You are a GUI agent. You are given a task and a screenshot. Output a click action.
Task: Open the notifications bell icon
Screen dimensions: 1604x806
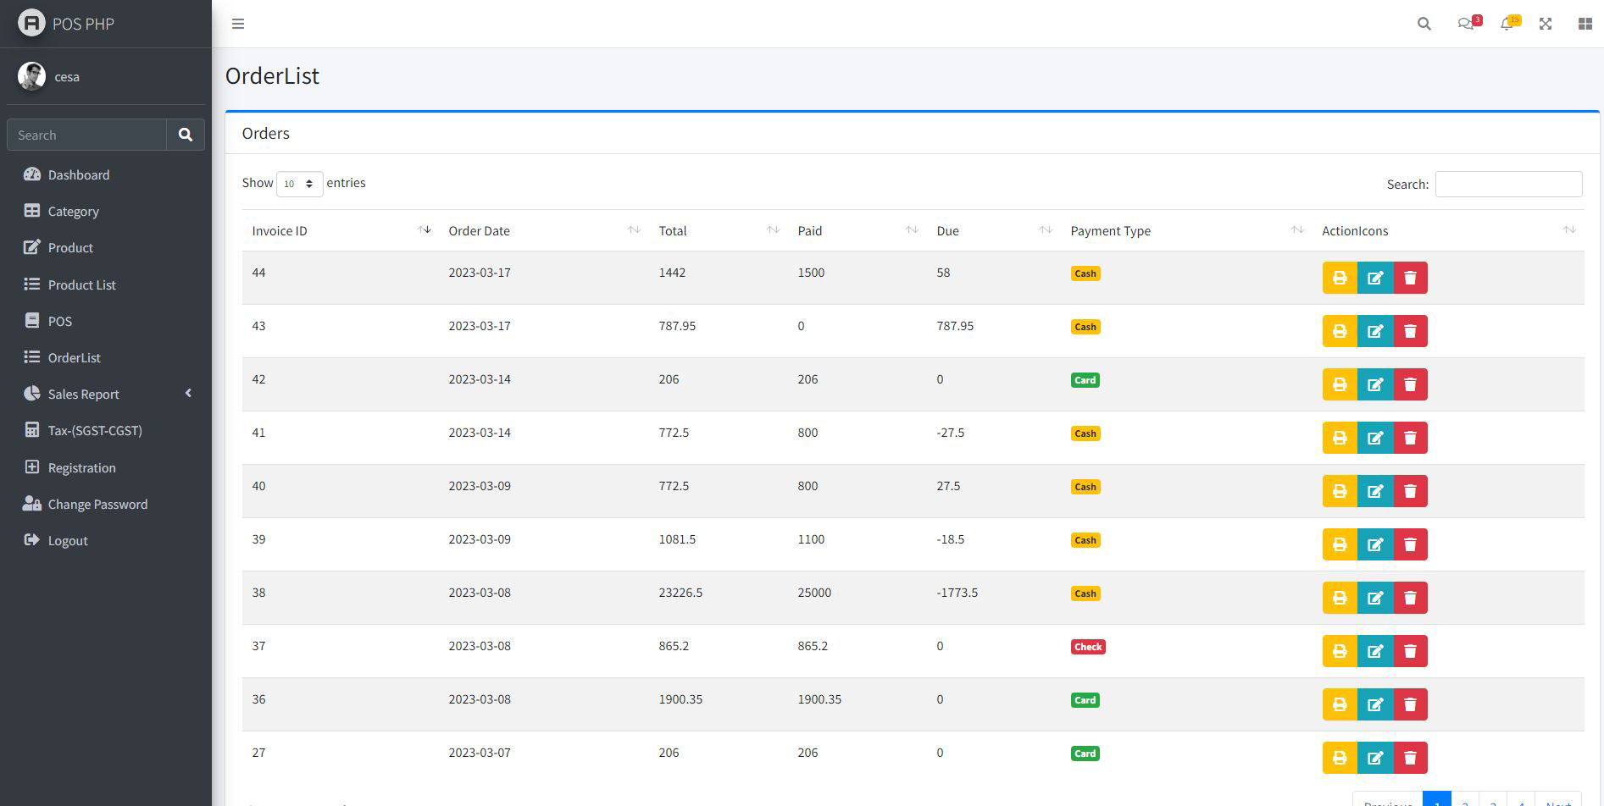pyautogui.click(x=1507, y=24)
